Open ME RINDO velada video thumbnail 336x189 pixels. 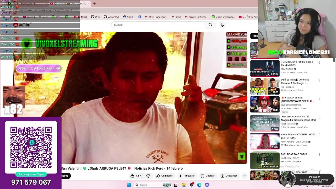pyautogui.click(x=265, y=104)
